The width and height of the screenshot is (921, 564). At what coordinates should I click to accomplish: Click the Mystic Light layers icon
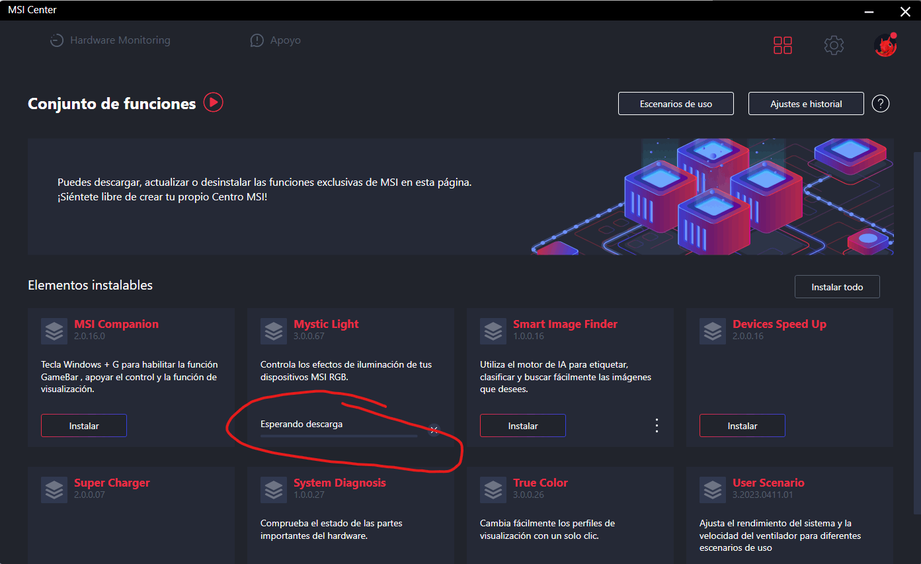pos(274,331)
